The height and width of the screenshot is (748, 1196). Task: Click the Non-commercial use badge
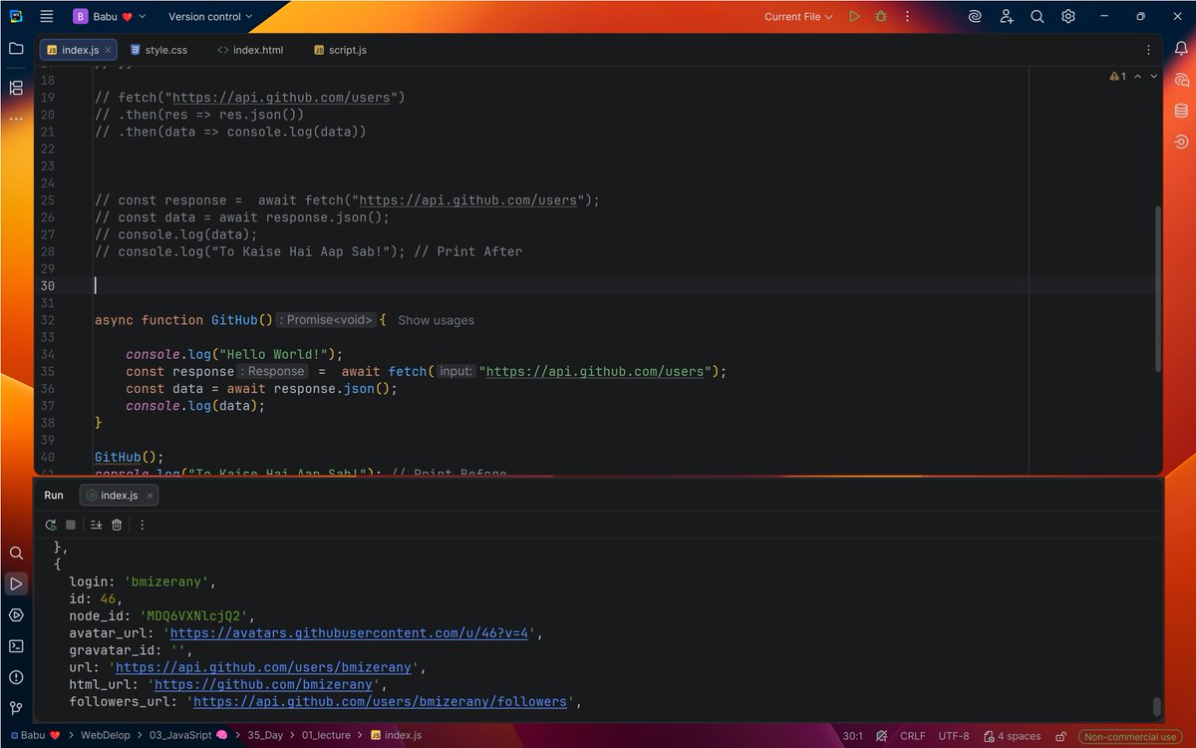[x=1130, y=736]
